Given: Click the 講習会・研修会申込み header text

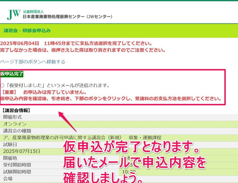Looking at the screenshot, I should click(x=27, y=30).
